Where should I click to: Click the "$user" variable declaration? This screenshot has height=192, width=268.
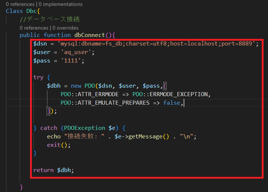[42, 52]
